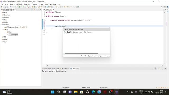Collapse the Hello1 project node

click(1, 25)
